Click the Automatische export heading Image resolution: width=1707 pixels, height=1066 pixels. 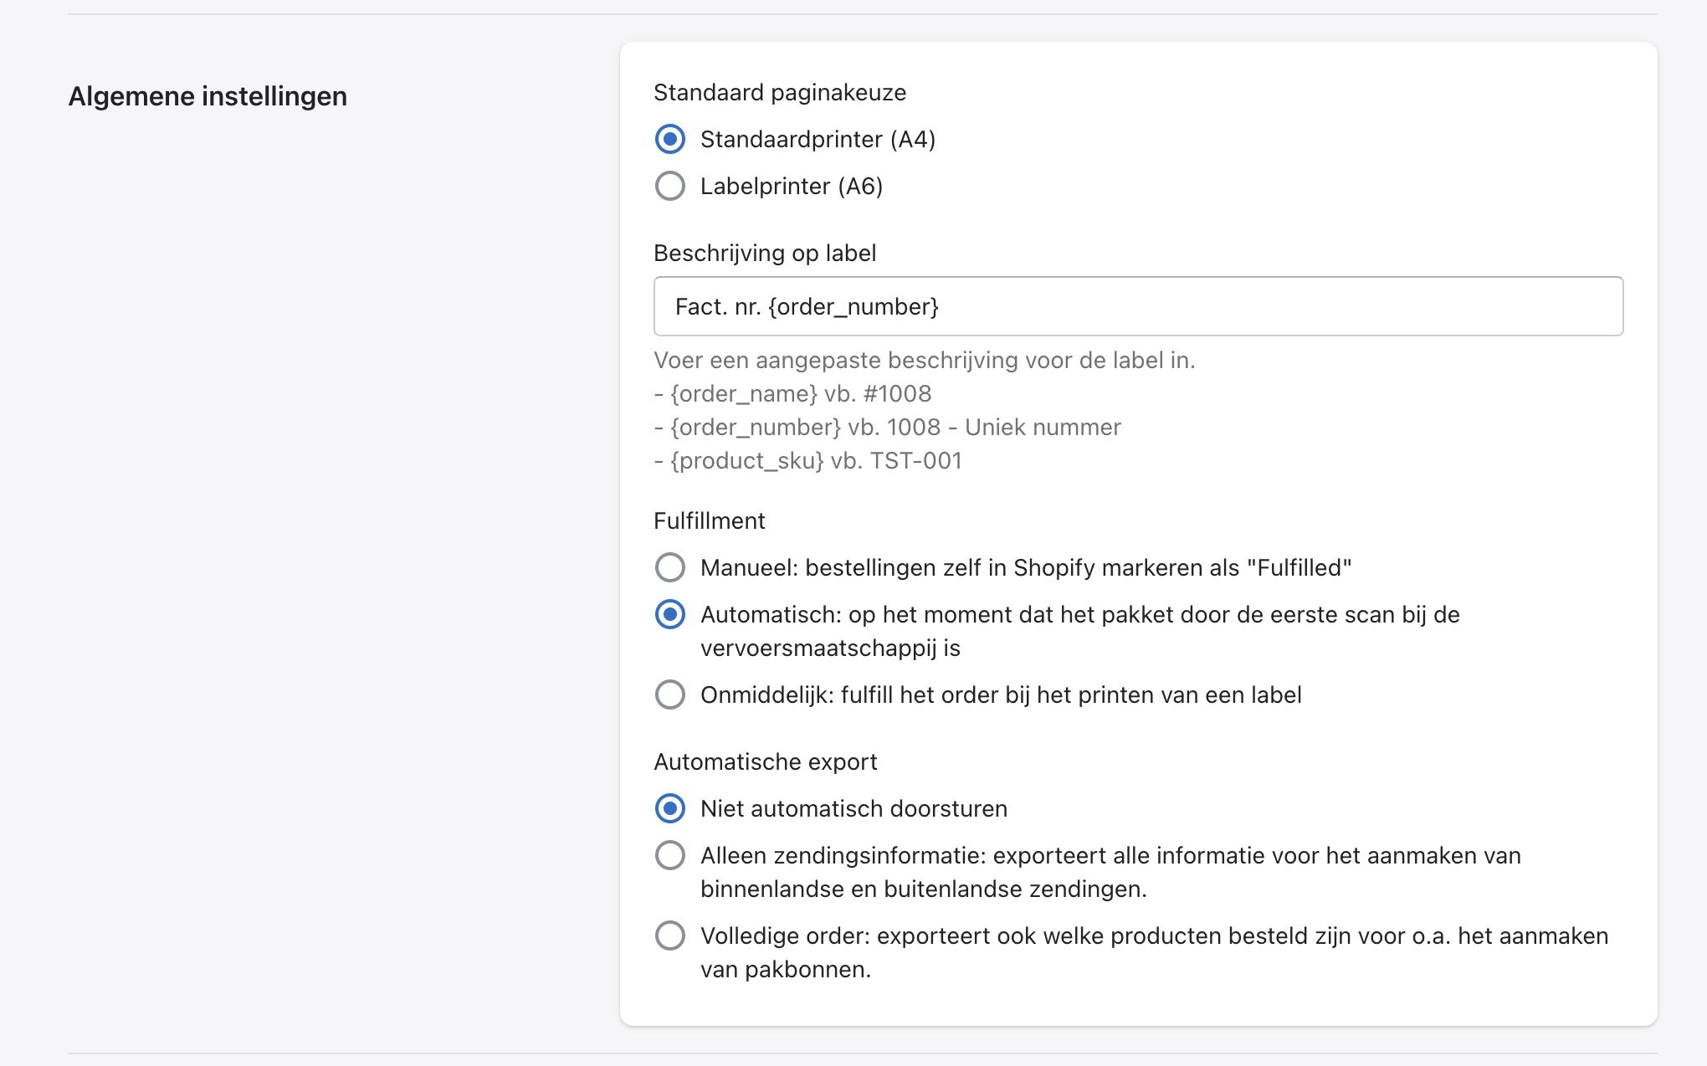click(764, 761)
